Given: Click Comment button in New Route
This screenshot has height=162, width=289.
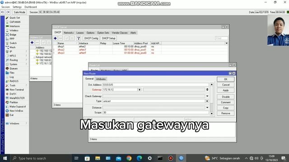Looking at the screenshot, I should (226, 102).
